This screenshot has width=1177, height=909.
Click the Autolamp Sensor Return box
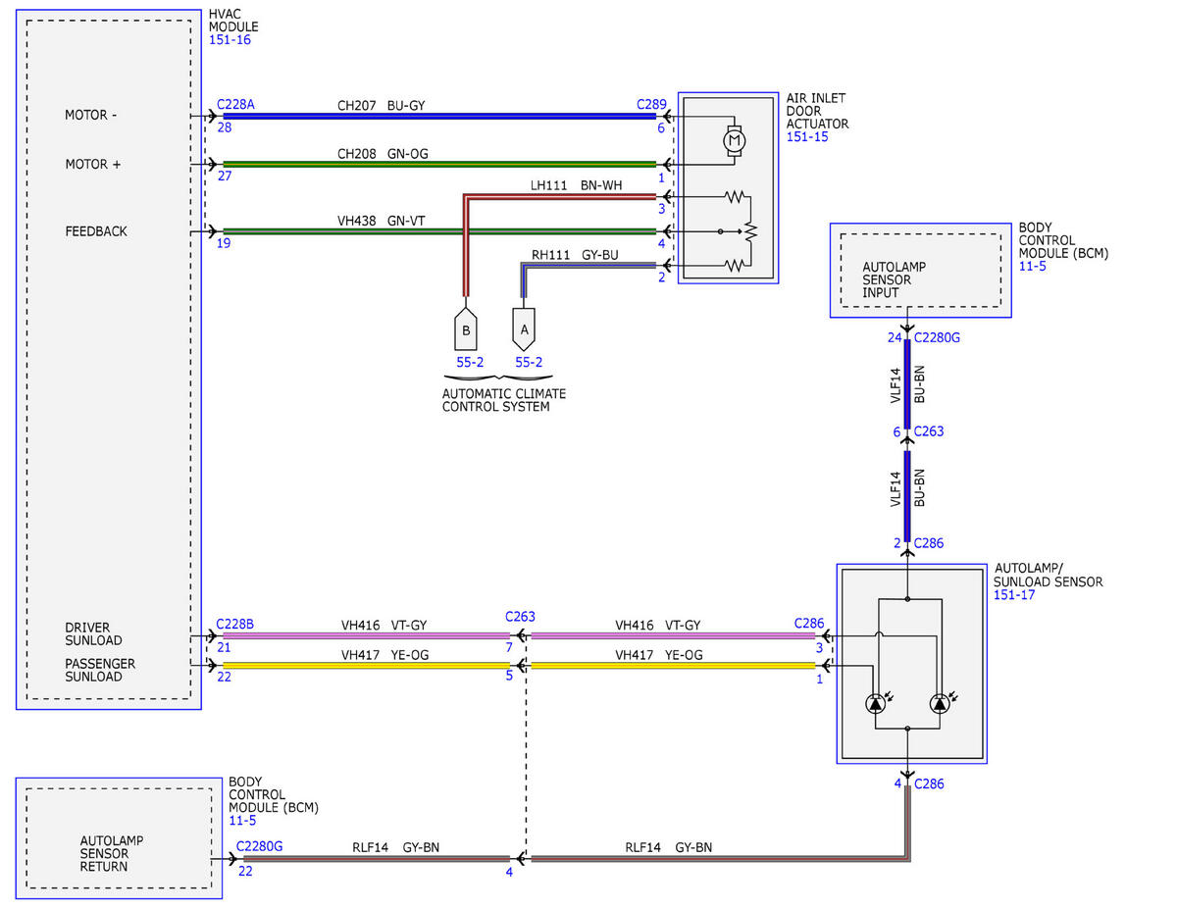pos(119,838)
